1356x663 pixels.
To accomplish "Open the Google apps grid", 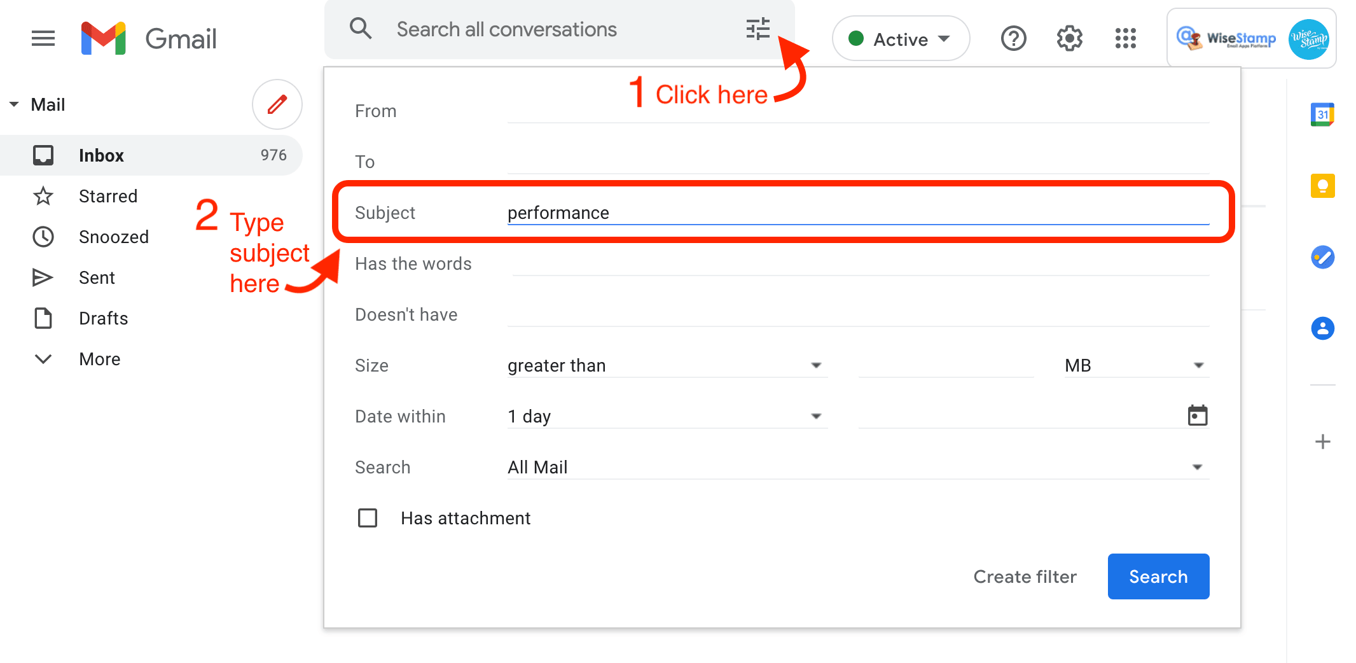I will point(1125,39).
